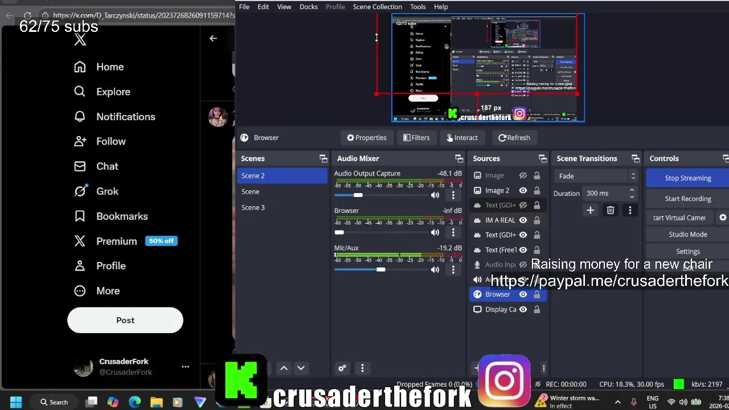Open transition properties three-dot menu
This screenshot has width=729, height=410.
tap(630, 211)
